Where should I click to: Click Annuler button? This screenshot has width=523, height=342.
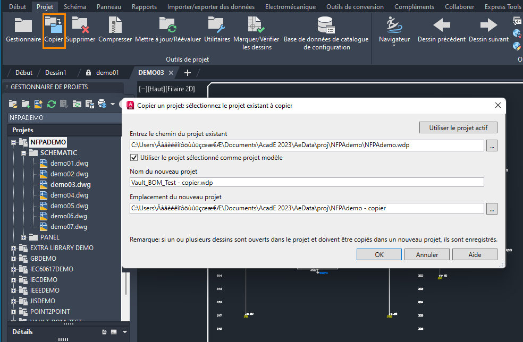coord(427,255)
